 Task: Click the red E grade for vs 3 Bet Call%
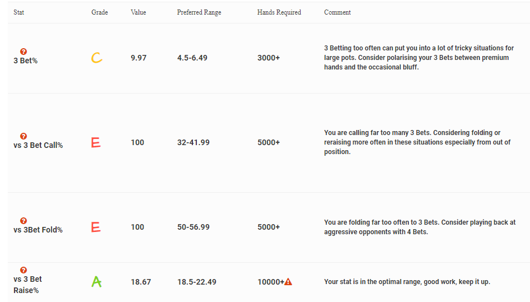[x=96, y=142]
